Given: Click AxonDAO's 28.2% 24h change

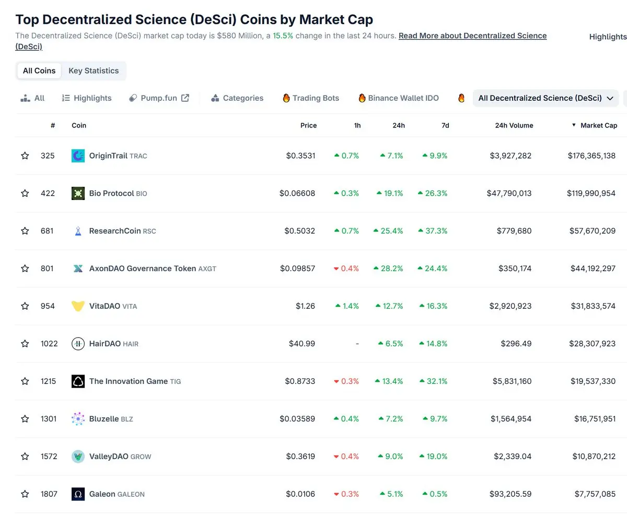Looking at the screenshot, I should click(388, 268).
